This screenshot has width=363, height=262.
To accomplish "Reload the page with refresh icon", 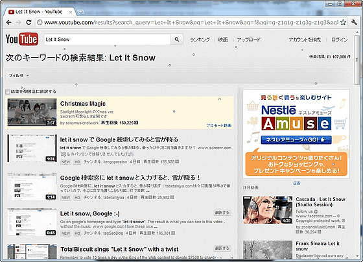I will point(29,22).
